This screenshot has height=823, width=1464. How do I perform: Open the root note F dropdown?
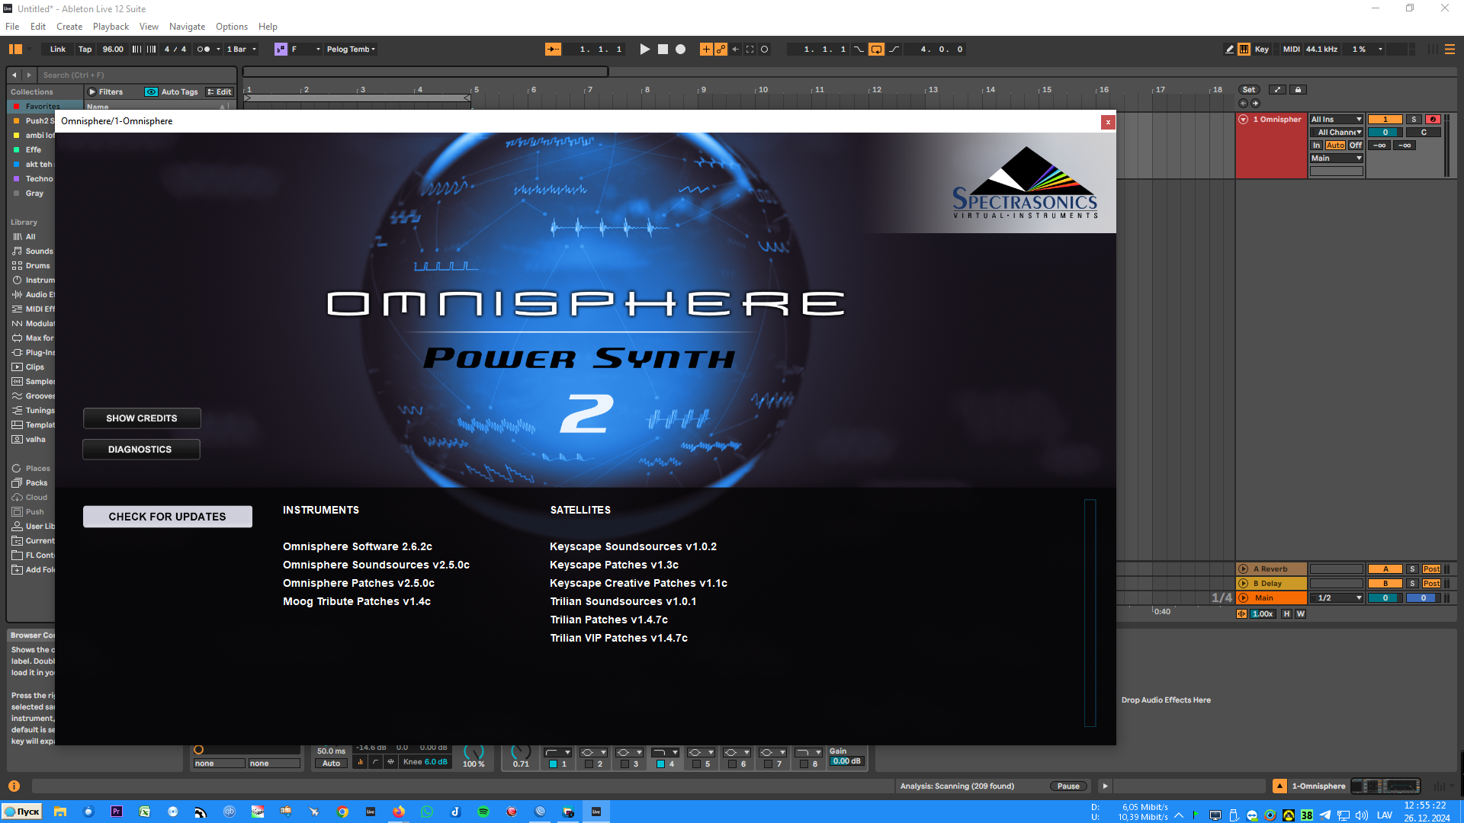306,50
